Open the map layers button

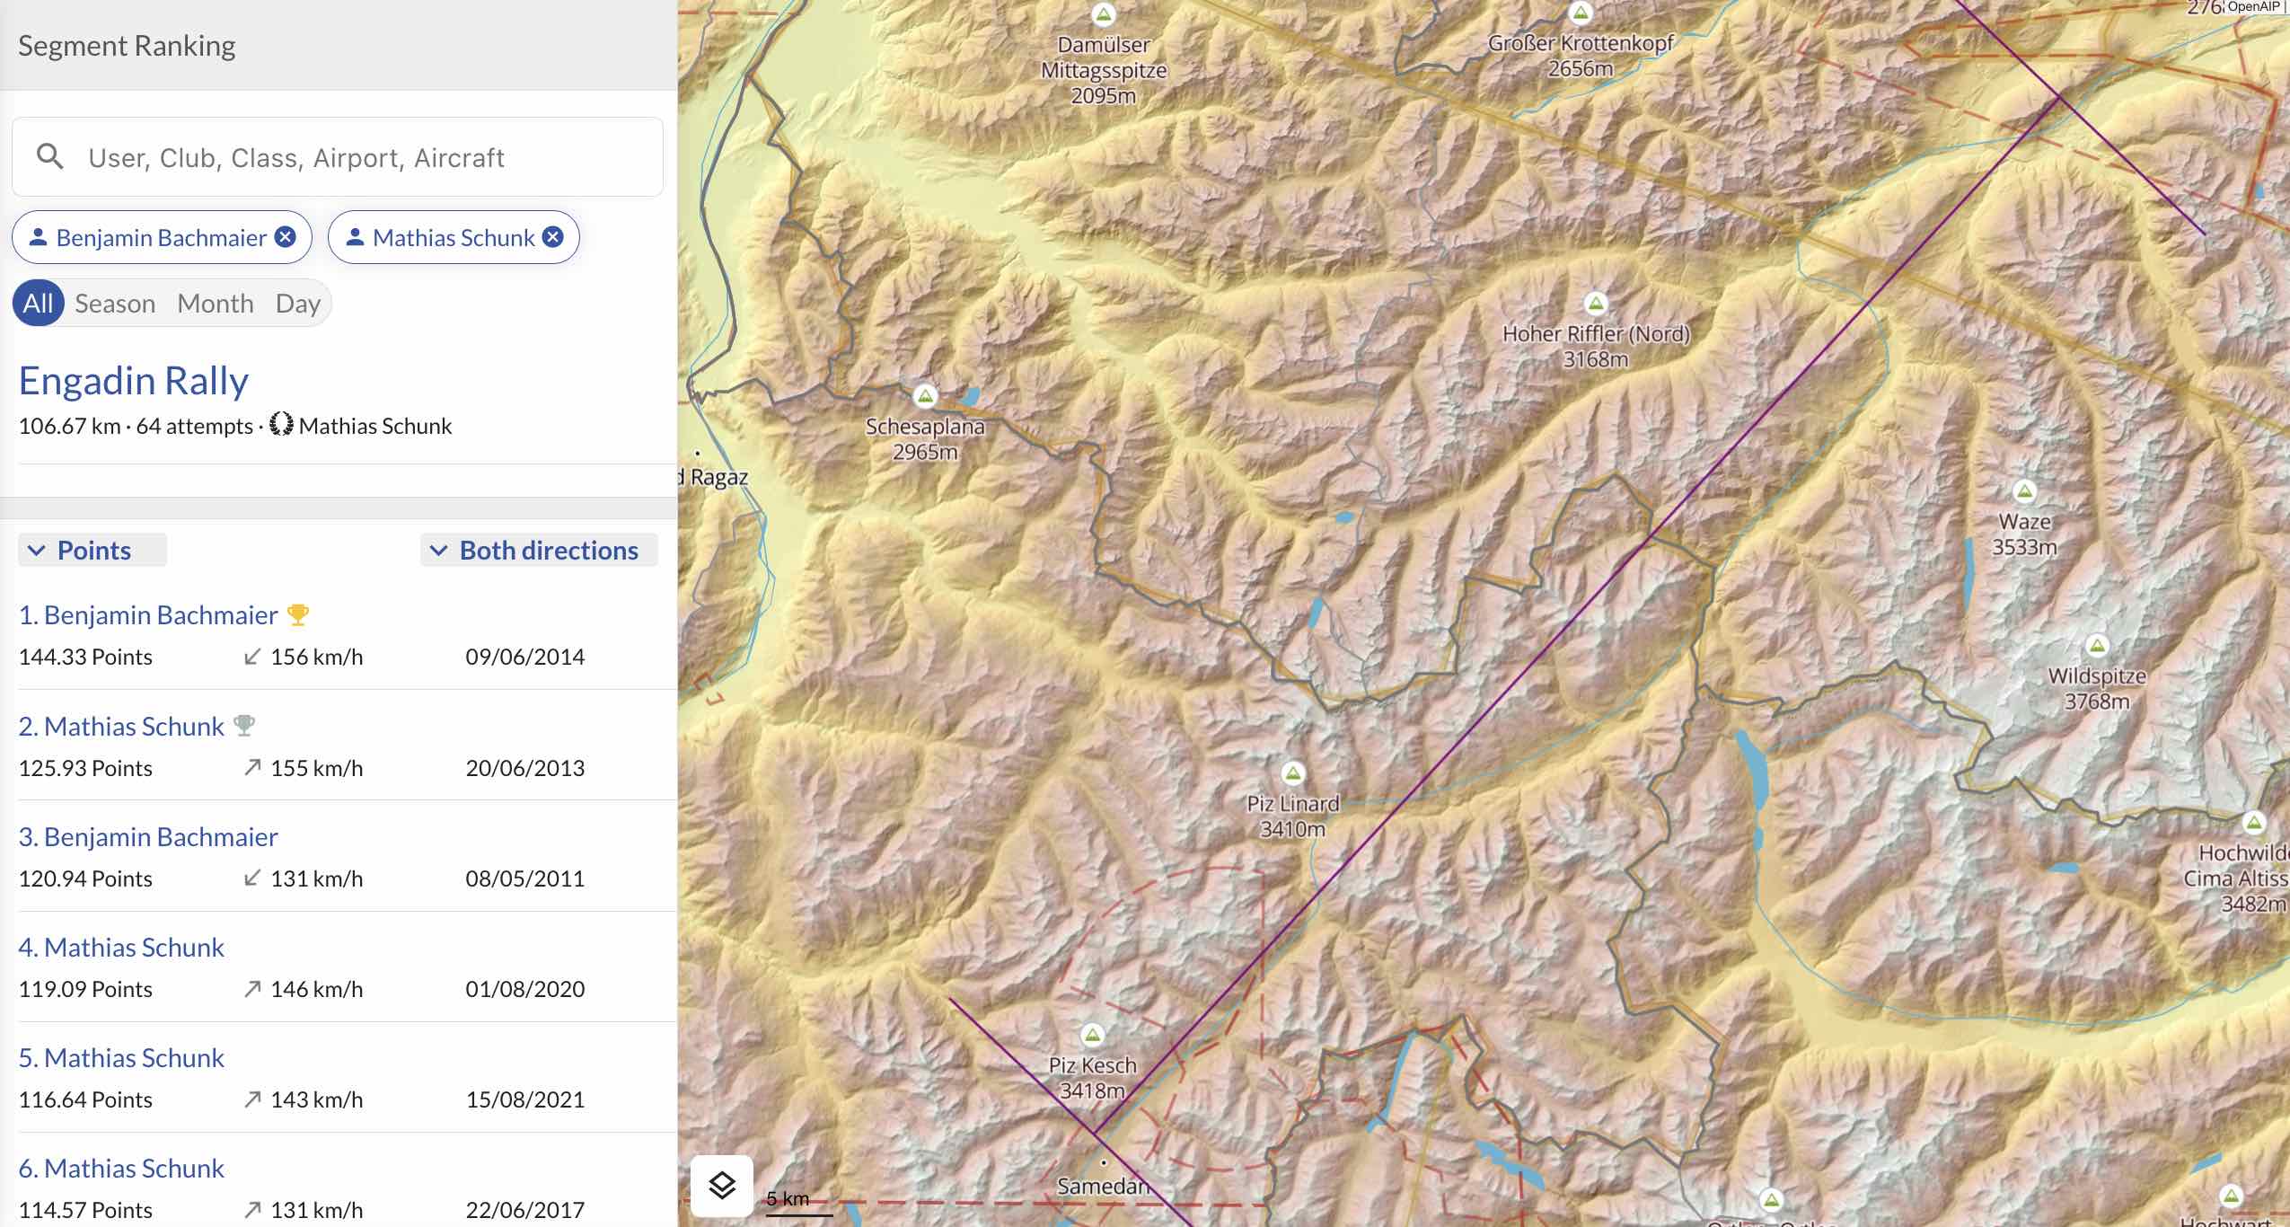coord(722,1186)
